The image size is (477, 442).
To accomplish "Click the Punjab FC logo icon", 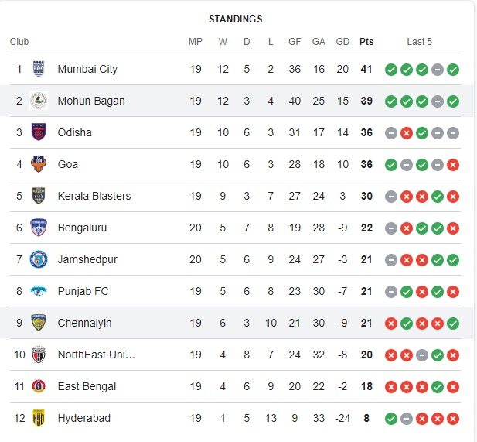I will (38, 291).
